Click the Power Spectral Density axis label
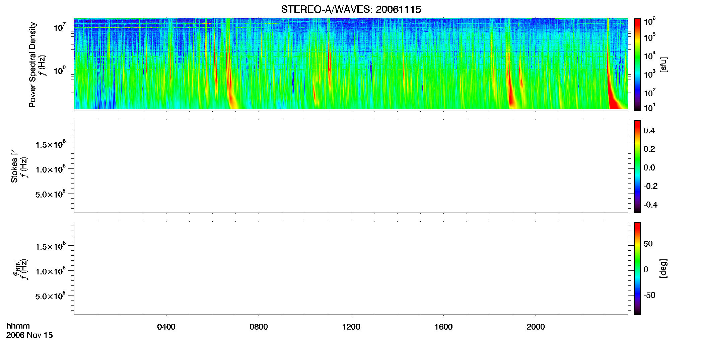Screen dimensions: 702x361 [x=32, y=65]
